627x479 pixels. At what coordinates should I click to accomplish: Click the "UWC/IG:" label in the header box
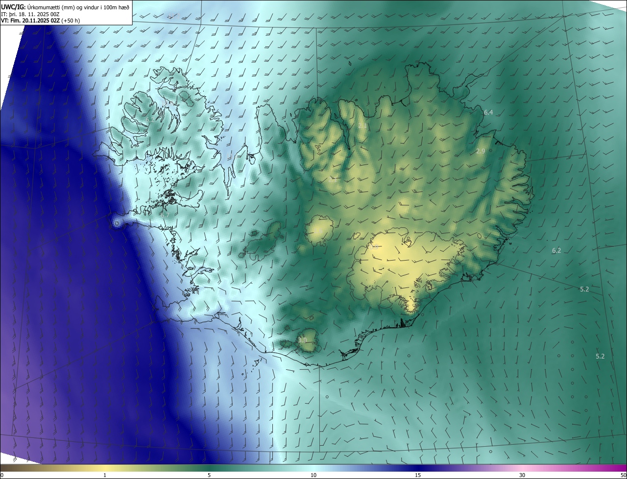click(x=14, y=7)
